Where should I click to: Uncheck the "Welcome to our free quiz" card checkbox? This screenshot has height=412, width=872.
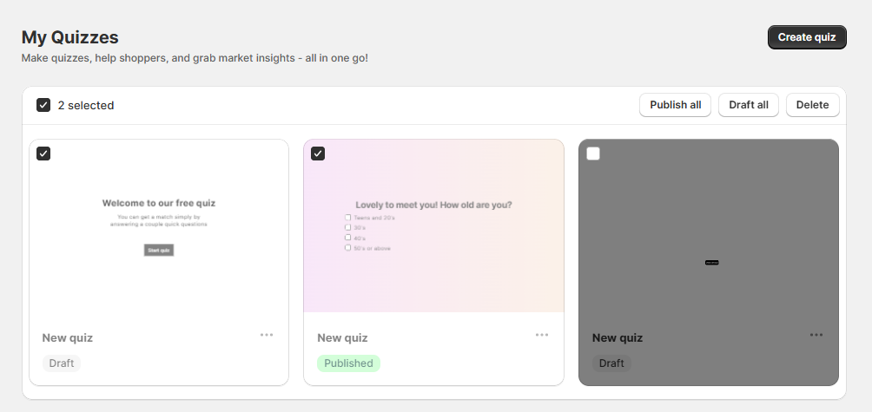[x=43, y=154]
